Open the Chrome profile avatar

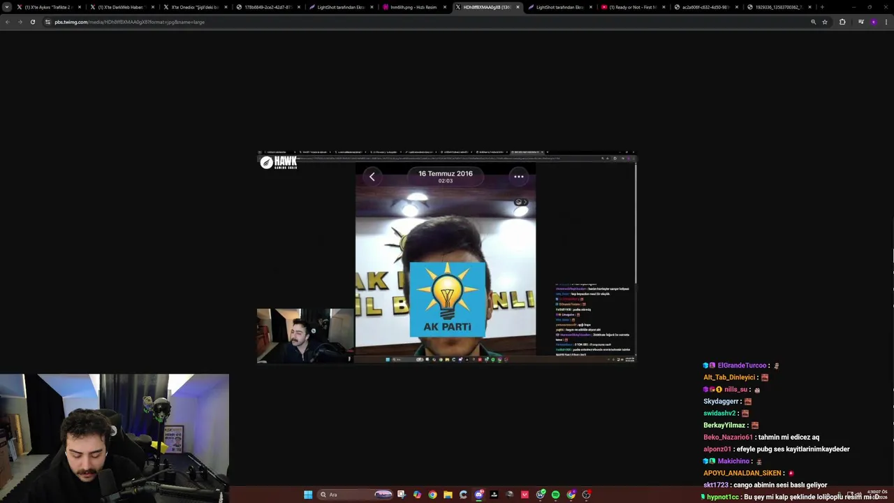873,22
